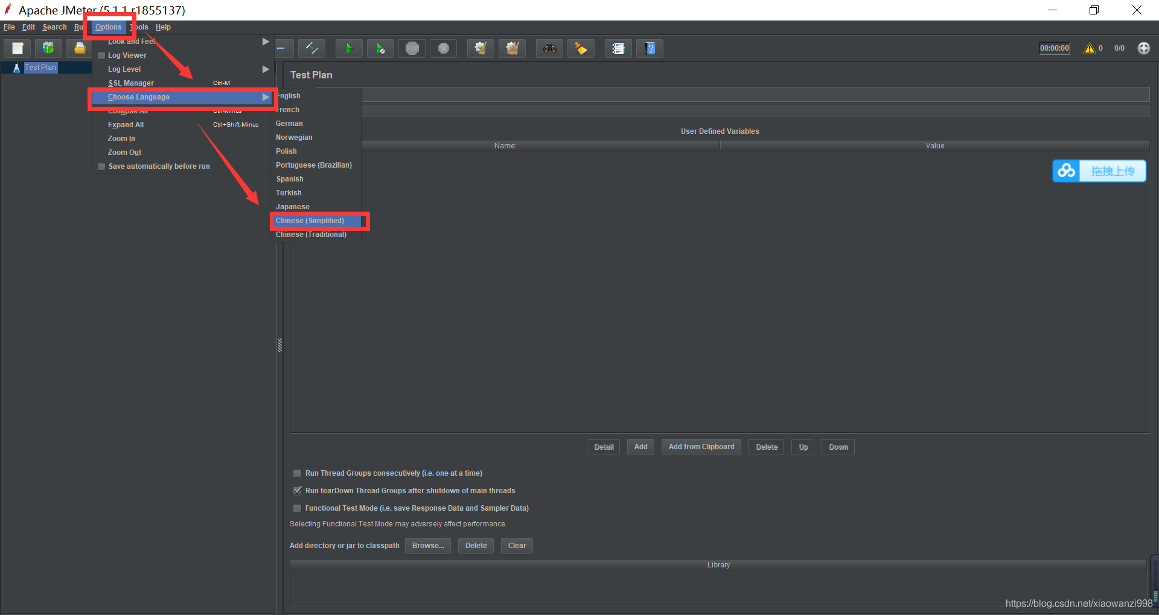
Task: Select SSL Manager menu item
Action: [182, 83]
